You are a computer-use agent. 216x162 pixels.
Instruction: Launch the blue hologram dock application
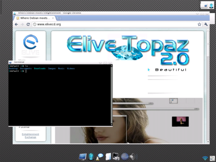pos(91,157)
